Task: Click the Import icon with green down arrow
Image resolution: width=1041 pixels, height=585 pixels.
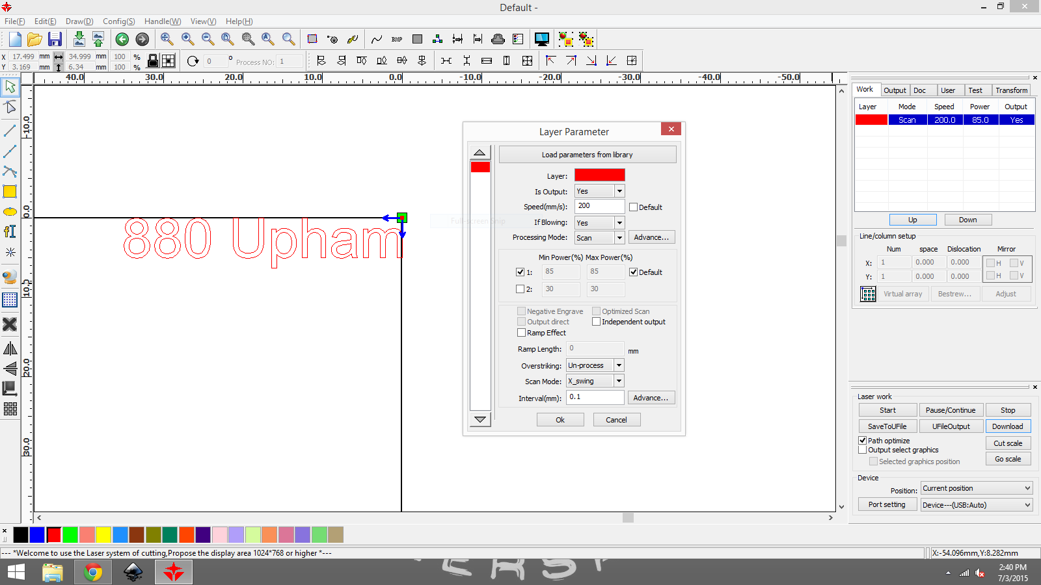Action: (79, 39)
